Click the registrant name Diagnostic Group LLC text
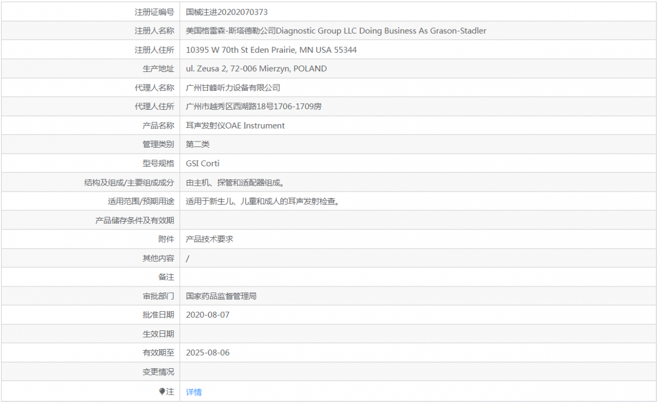Viewport: 660px width, 405px height. (336, 31)
